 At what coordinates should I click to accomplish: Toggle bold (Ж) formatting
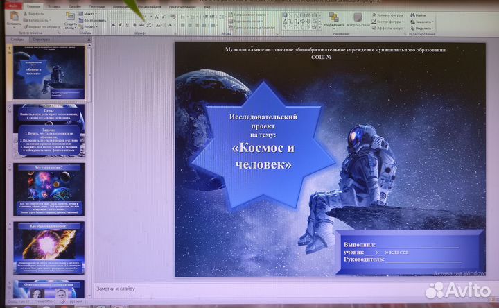click(112, 24)
